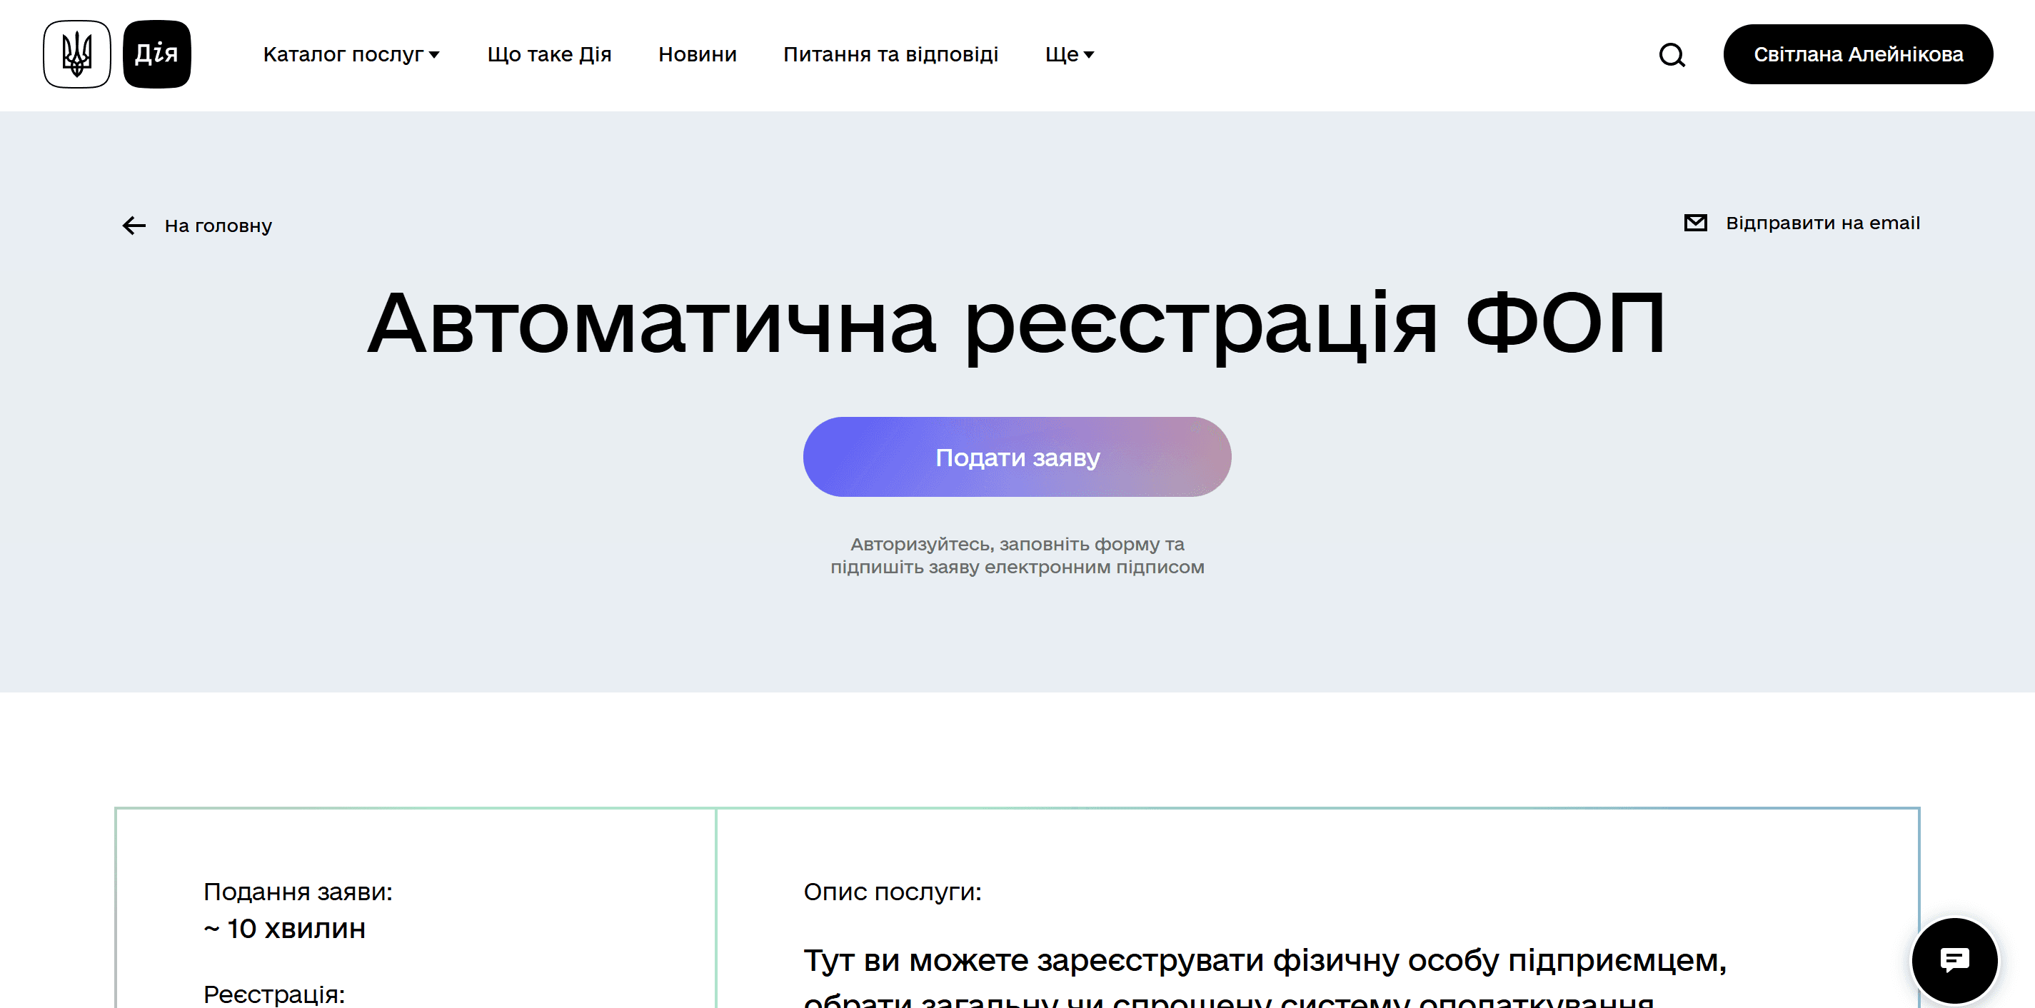
Task: Click the Світлана Алейнікова profile button
Action: point(1857,54)
